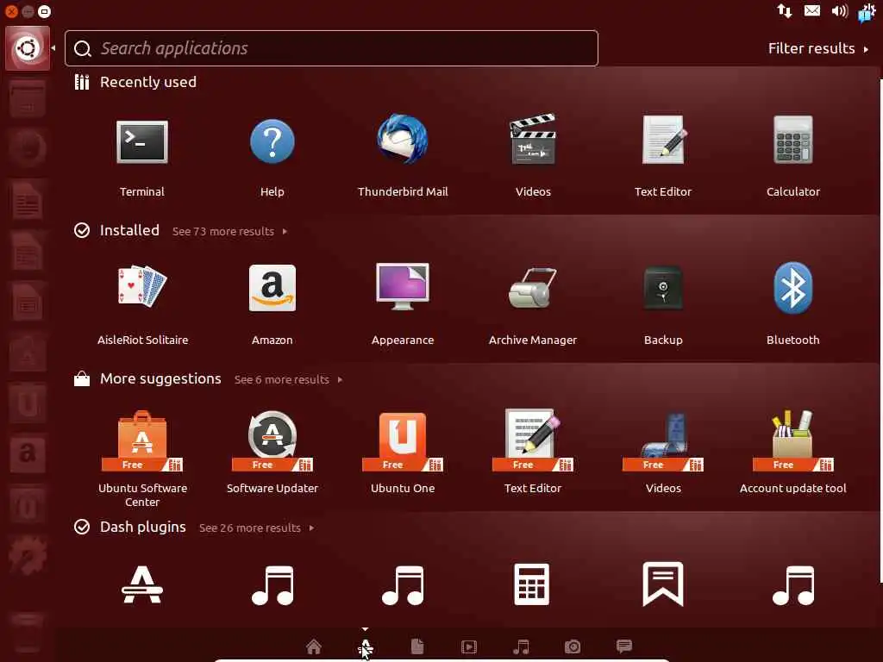Open the Backup tool

(663, 288)
